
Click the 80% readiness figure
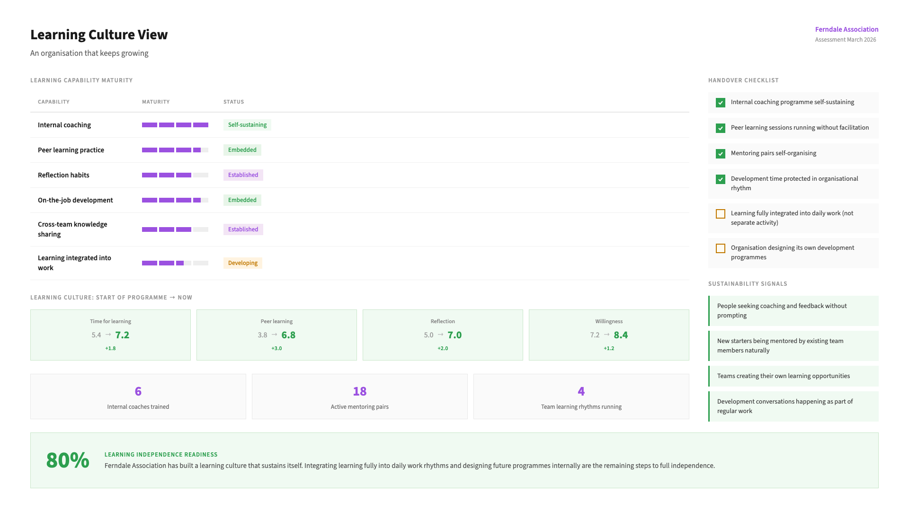click(x=68, y=460)
